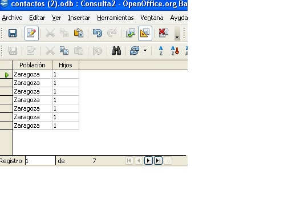292x219 pixels.
Task: Click the Cut icon in top toolbar
Action: (50, 33)
